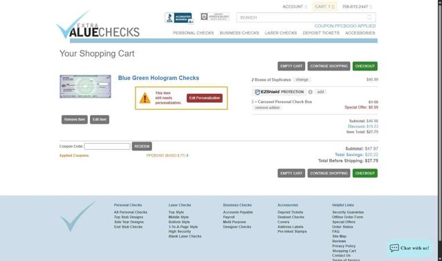Click the Coupon PPCBOGO Applied notice
This screenshot has width=442, height=261.
345,26
